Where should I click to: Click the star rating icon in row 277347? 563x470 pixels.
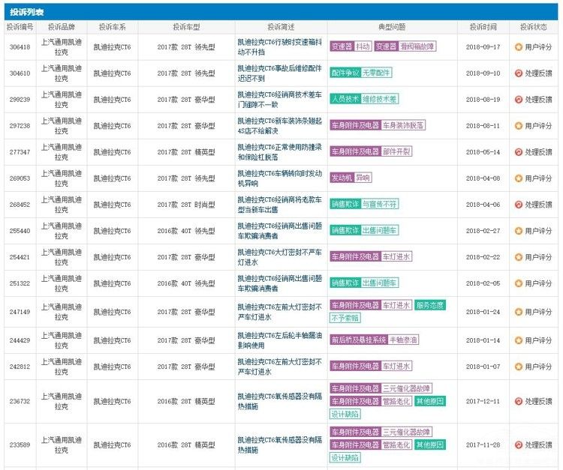(518, 151)
